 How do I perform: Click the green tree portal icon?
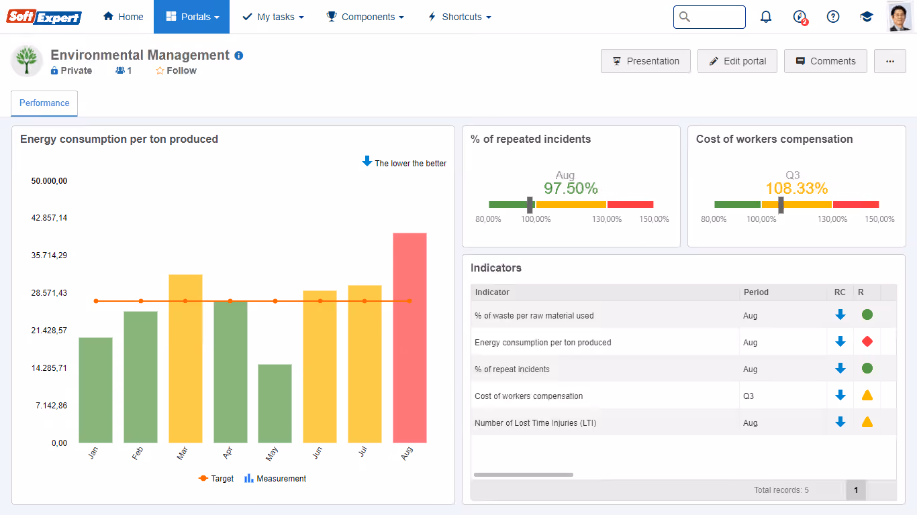click(27, 61)
